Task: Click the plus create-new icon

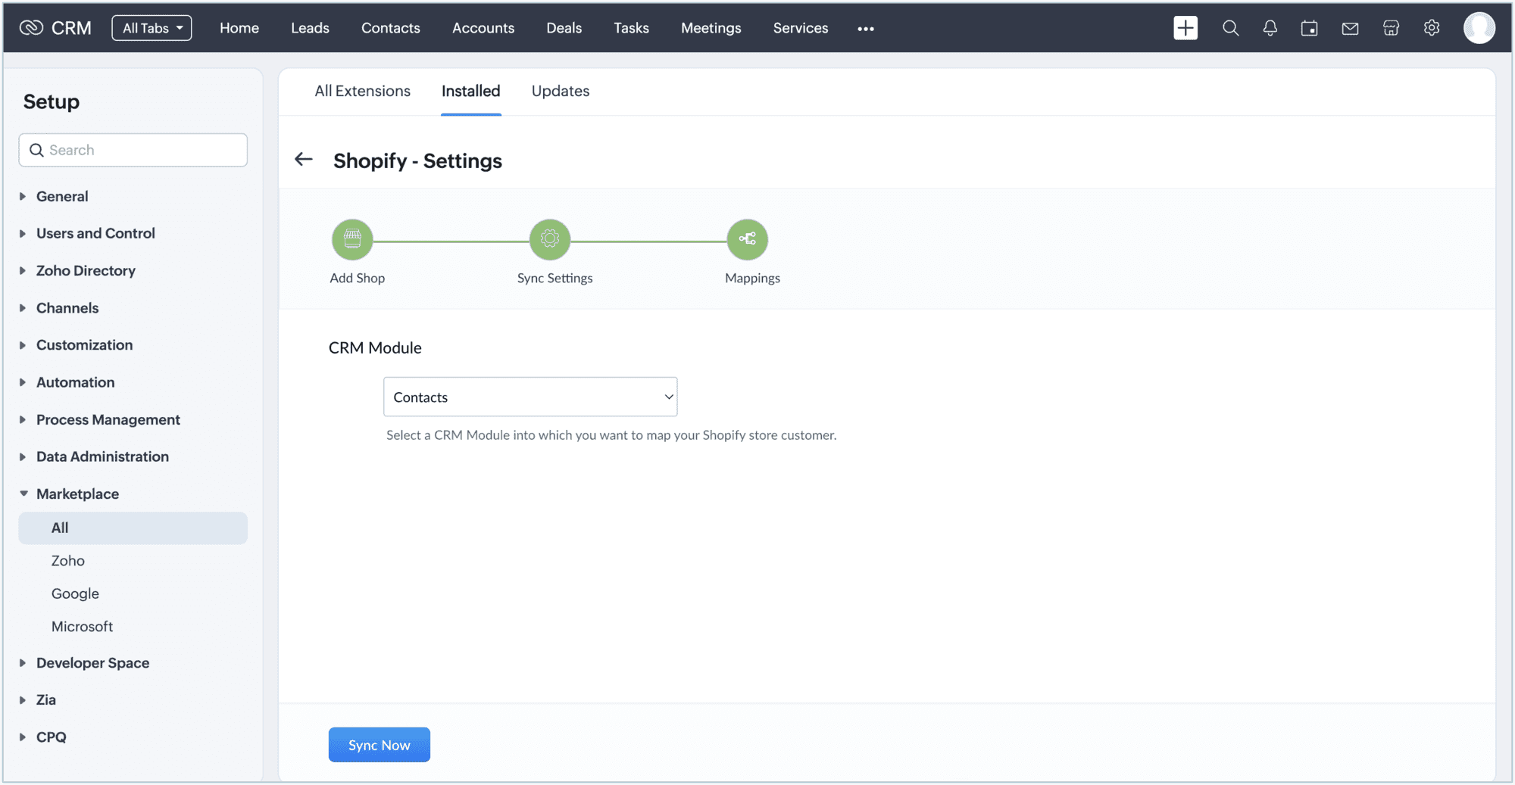Action: [1185, 28]
